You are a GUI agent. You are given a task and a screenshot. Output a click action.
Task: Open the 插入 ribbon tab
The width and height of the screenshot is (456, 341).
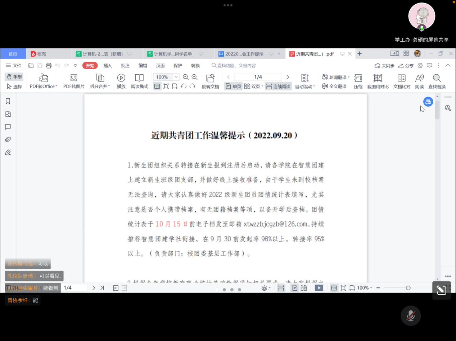pyautogui.click(x=108, y=66)
